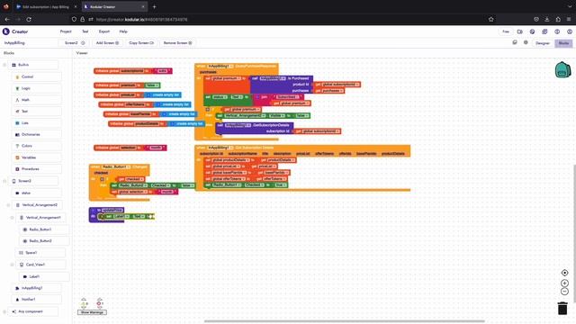Collapse the Vertical_Arrangement1 node
576x324 pixels.
point(12,218)
